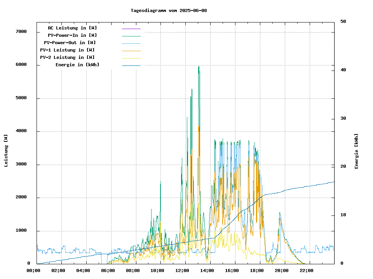373x279 pixels.
Task: Click the light blue PV-Power-Out legend line sample
Action: click(131, 43)
